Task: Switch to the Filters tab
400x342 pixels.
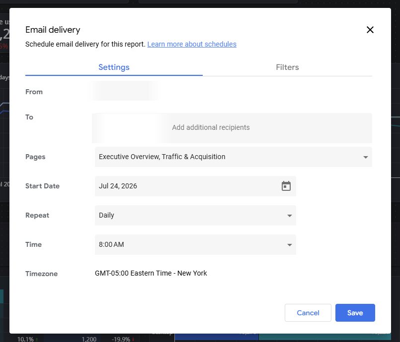Action: point(287,67)
